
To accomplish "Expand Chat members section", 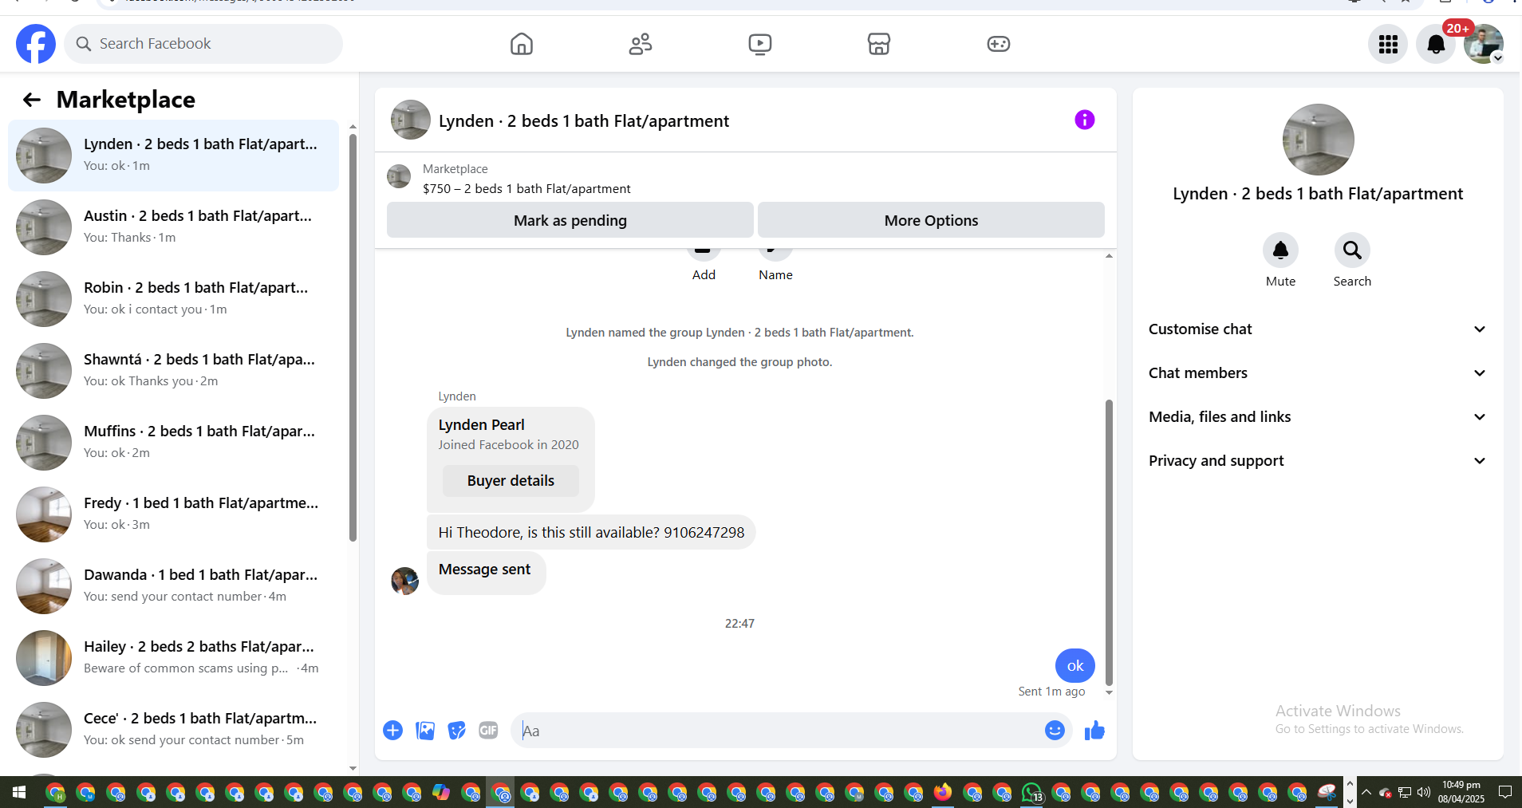I will pos(1318,373).
